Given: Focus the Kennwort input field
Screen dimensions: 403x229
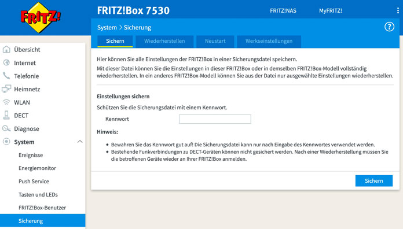Looking at the screenshot, I should coord(215,119).
